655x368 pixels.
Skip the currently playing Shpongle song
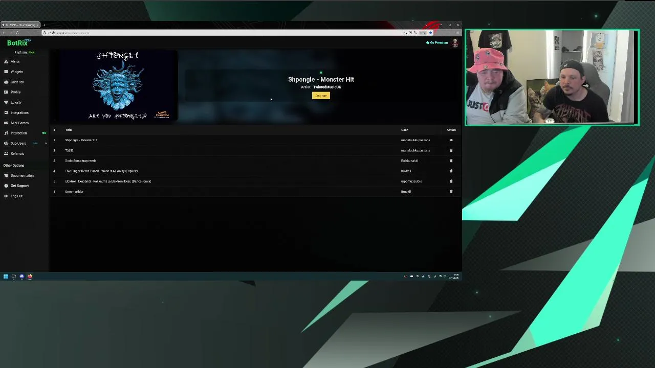coord(451,140)
